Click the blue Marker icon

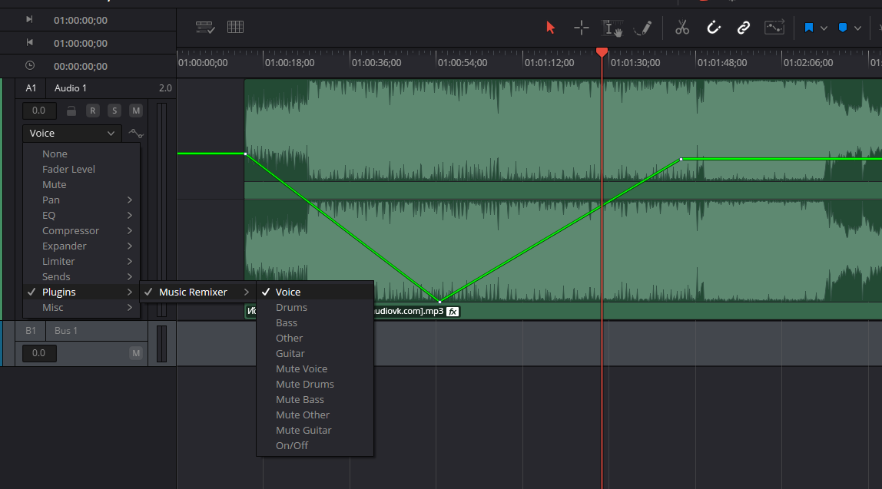tap(843, 28)
